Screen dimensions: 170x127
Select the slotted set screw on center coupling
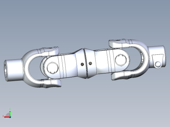82,64
